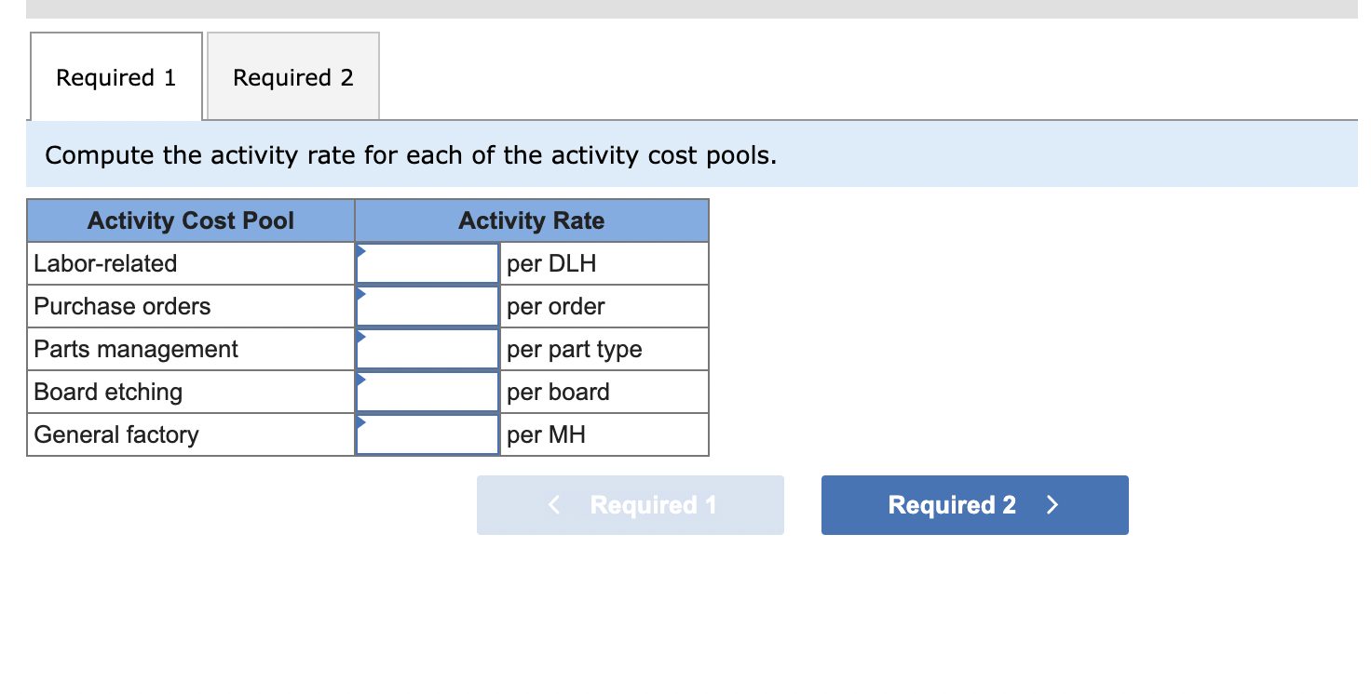This screenshot has height=694, width=1371.
Task: Click the Parts management activity rate input field
Action: (x=427, y=349)
